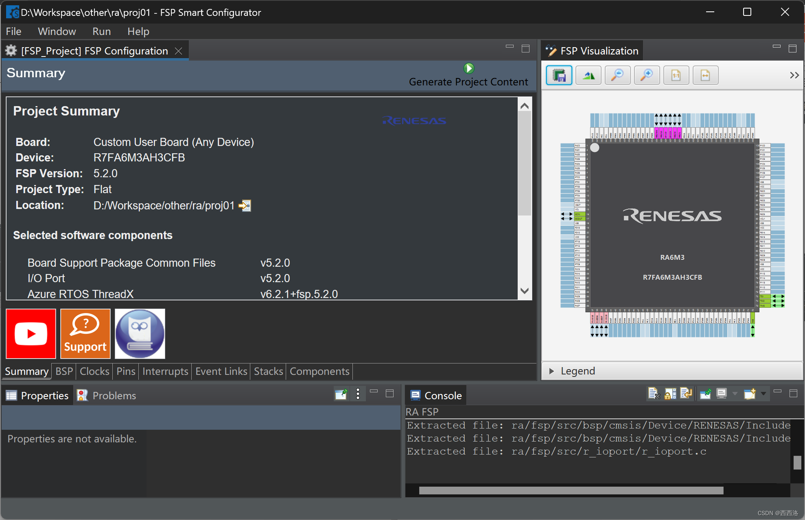
Task: Minimize the FSP Visualization view
Action: [777, 46]
